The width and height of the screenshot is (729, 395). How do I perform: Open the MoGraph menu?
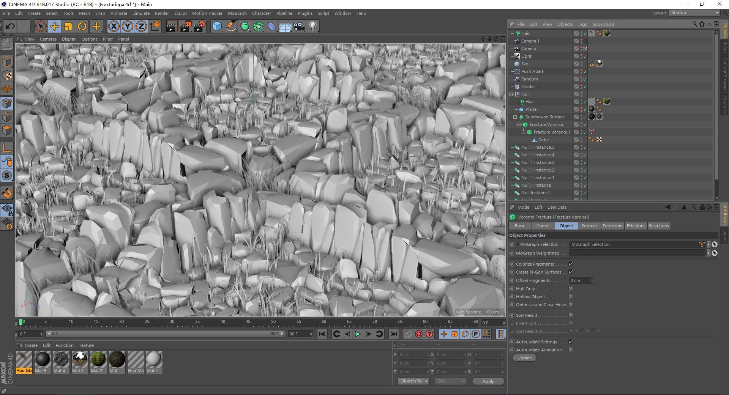tap(237, 13)
